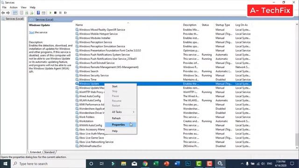
Task: Select Windows Security Service row
Action: (163, 76)
